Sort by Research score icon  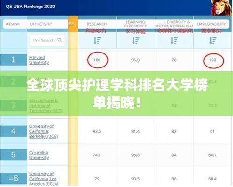pos(97,40)
